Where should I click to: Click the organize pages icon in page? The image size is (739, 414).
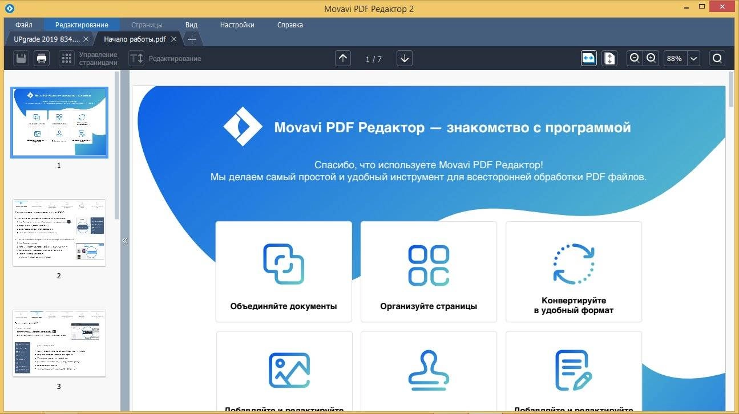click(x=429, y=265)
